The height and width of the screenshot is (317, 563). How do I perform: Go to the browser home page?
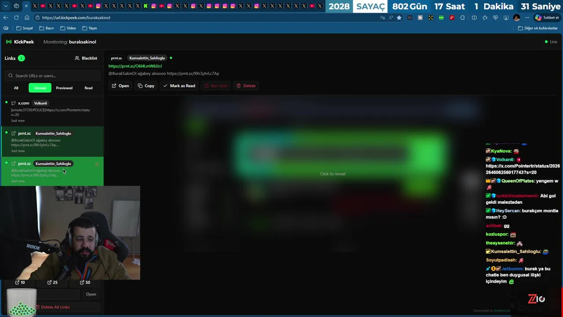click(x=27, y=18)
